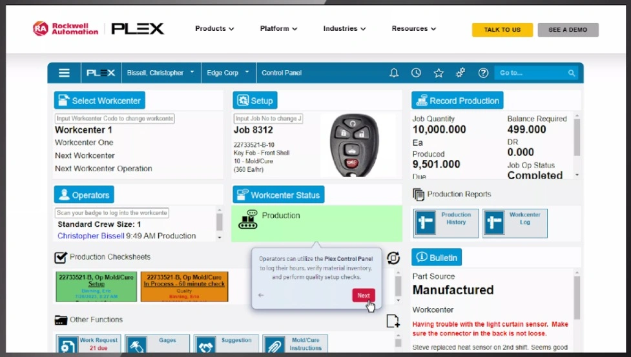The image size is (631, 357).
Task: Click the Next button in tooltip
Action: (x=364, y=295)
